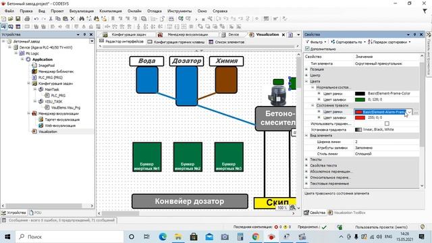Click the Login gears toolbar icon

(x=181, y=19)
